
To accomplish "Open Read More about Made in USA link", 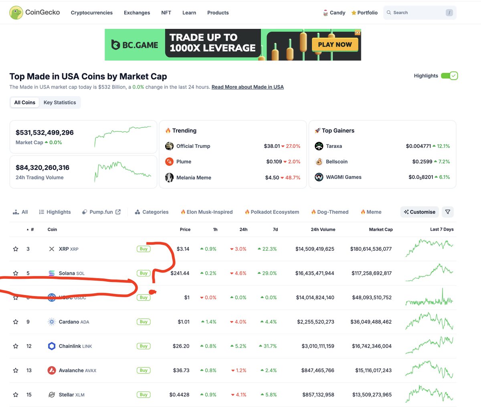I will pyautogui.click(x=248, y=87).
